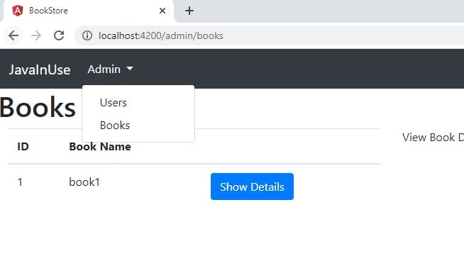
Task: Click the Angular favicon on BookStore tab
Action: click(18, 11)
